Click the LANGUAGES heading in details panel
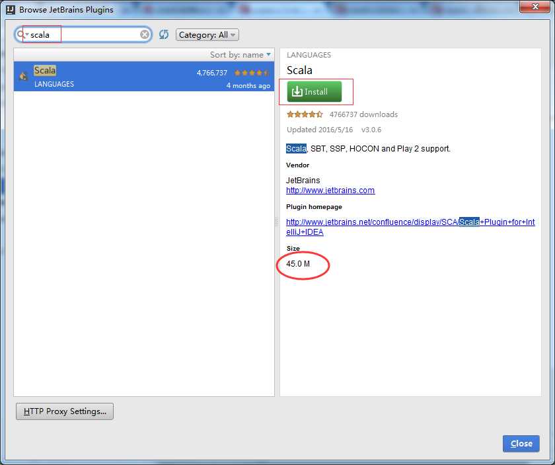The width and height of the screenshot is (555, 465). pyautogui.click(x=309, y=55)
